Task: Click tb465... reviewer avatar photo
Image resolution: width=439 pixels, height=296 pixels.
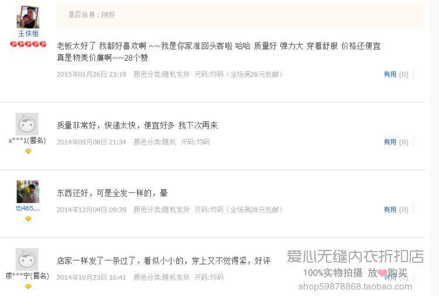Action: click(28, 191)
